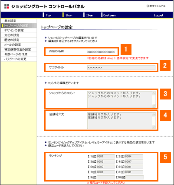Click the コメントの編集を行います instruction text
The height and width of the screenshot is (185, 174).
pyautogui.click(x=63, y=83)
